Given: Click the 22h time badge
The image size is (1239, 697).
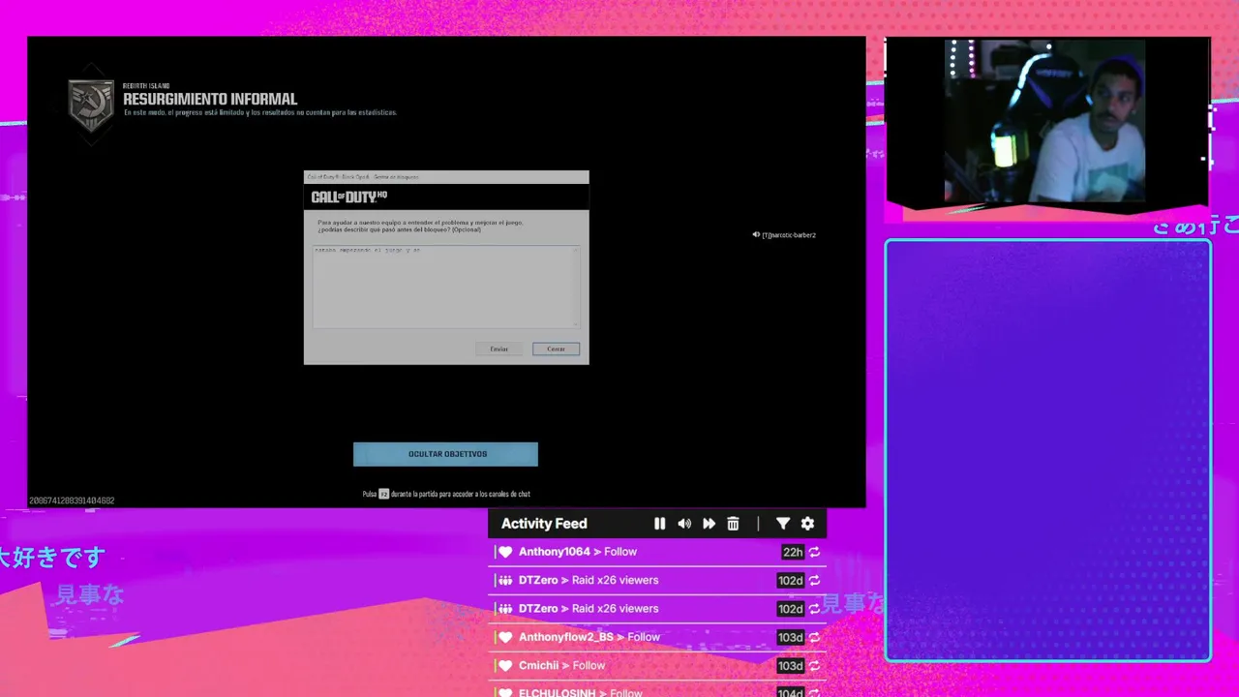Looking at the screenshot, I should (793, 552).
